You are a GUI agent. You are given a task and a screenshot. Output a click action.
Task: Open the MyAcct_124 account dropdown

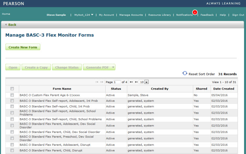tap(84, 15)
